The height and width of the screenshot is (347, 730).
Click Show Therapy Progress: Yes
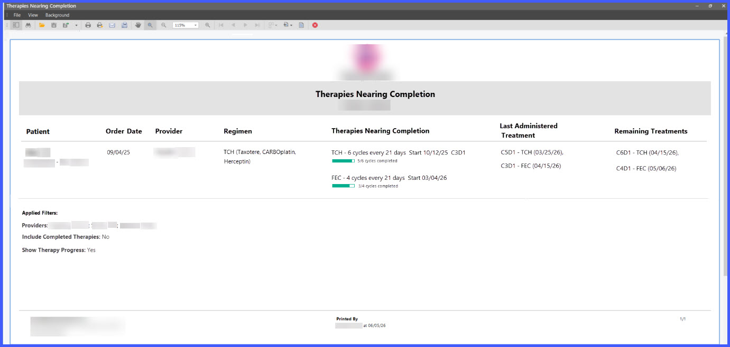coord(59,250)
